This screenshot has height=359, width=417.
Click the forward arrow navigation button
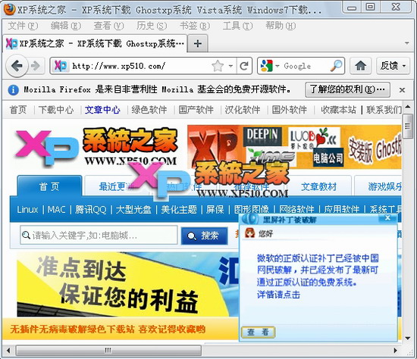point(35,66)
